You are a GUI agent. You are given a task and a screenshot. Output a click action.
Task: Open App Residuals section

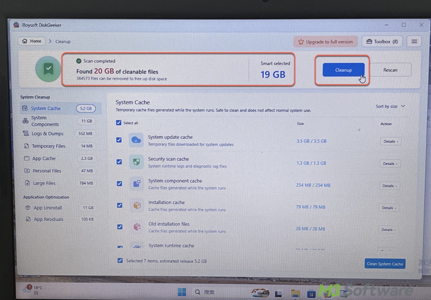click(x=60, y=219)
